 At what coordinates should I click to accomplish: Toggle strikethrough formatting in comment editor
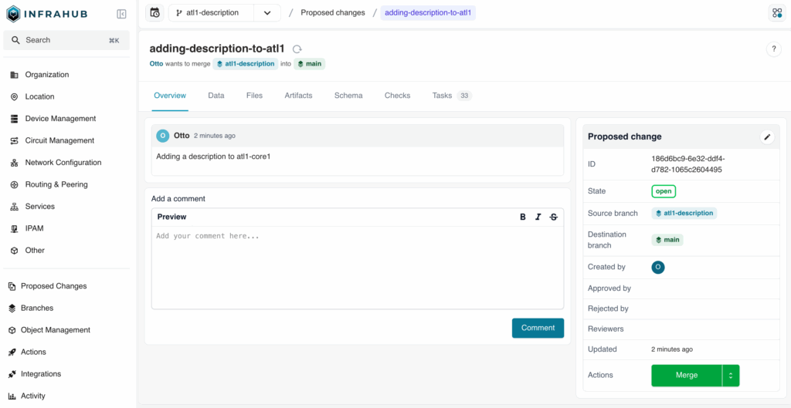553,217
